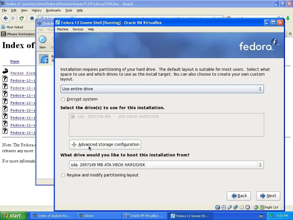Open the browser Tools menu
The image size is (293, 220).
click(x=69, y=10)
